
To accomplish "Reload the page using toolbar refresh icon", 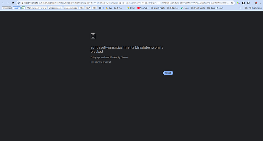I will coord(13,3).
